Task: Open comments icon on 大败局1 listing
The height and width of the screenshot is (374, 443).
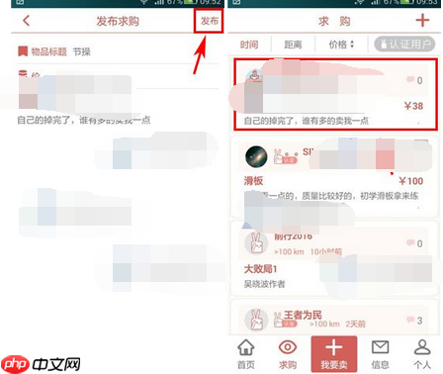Action: coord(410,243)
